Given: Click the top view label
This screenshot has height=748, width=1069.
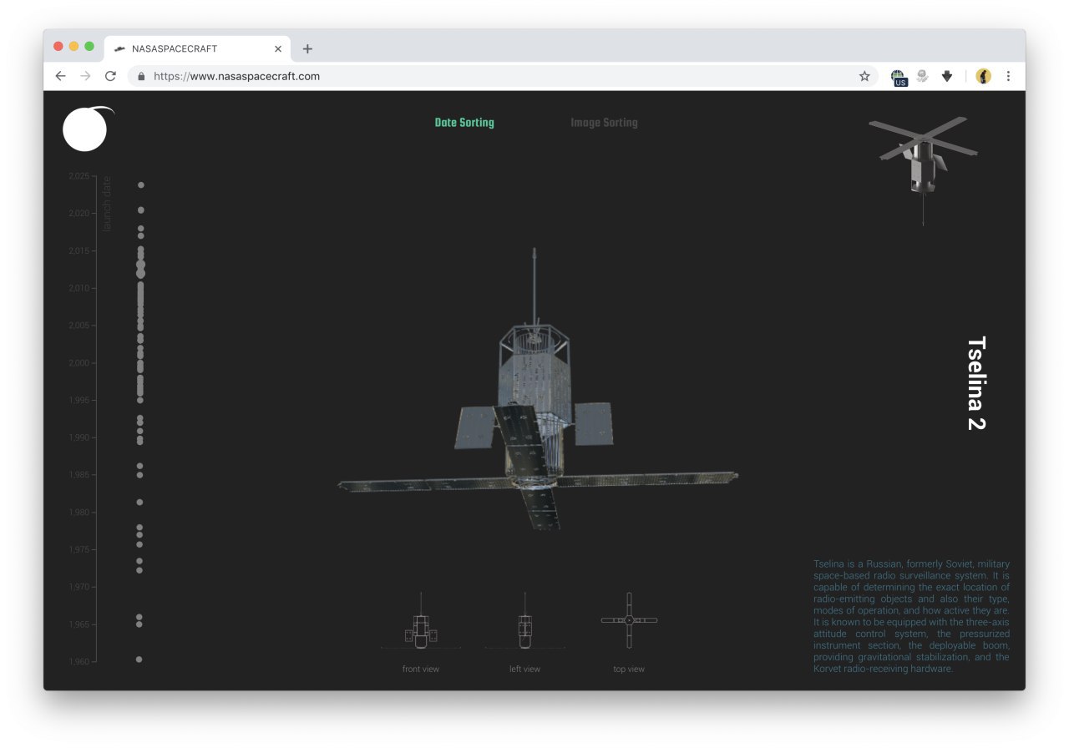Looking at the screenshot, I should pyautogui.click(x=629, y=670).
